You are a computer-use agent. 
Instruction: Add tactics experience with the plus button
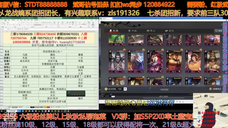pos(125,89)
